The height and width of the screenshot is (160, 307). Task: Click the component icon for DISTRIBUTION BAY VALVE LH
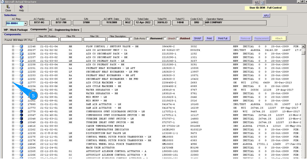pyautogui.click(x=21, y=133)
